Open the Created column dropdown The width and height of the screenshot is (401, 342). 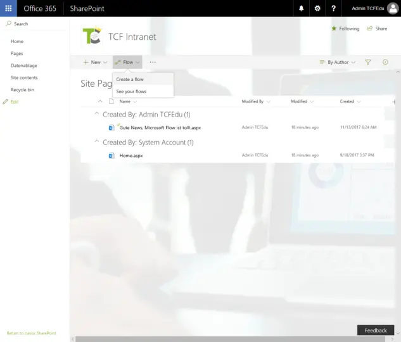pos(350,101)
